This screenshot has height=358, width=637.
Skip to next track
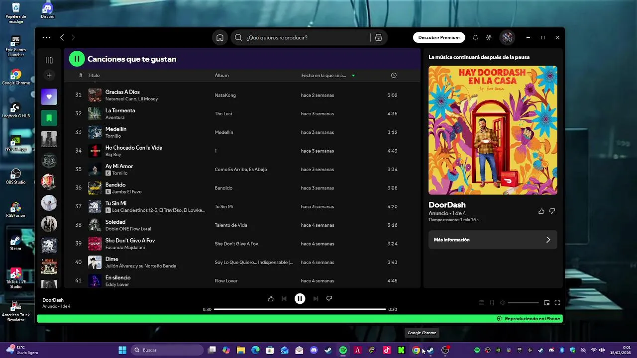[x=316, y=299]
